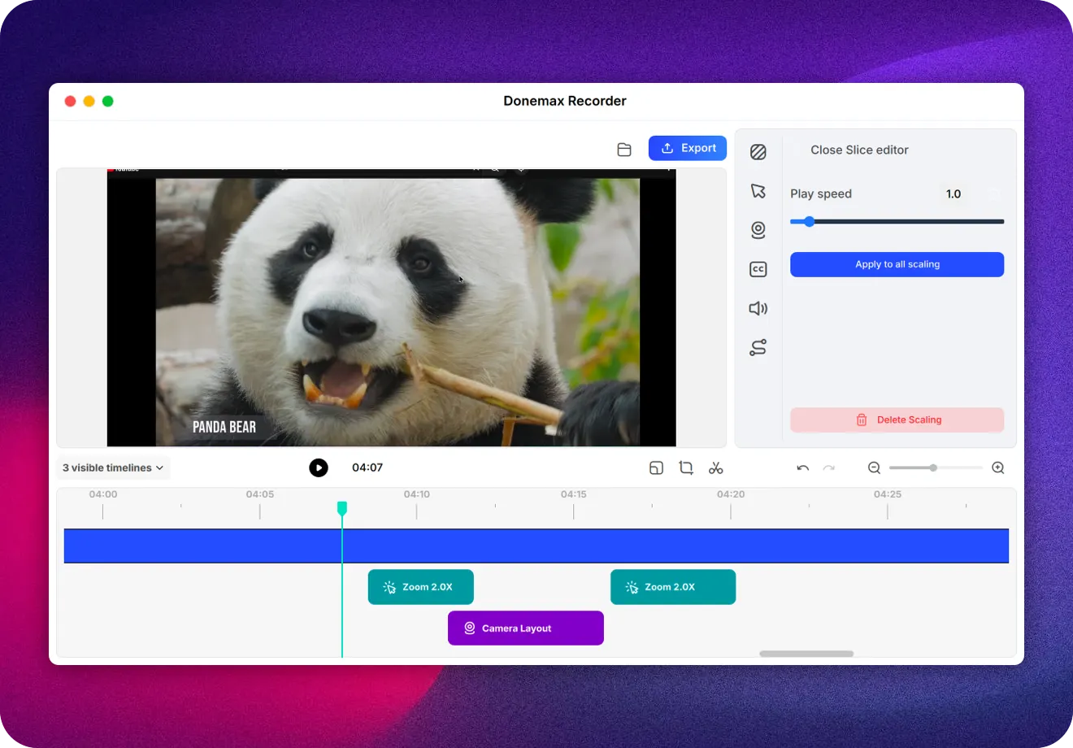Click the Export button

click(x=688, y=148)
